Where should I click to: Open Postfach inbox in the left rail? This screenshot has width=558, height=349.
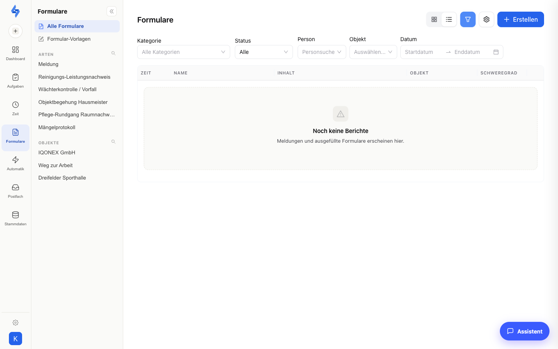15,191
